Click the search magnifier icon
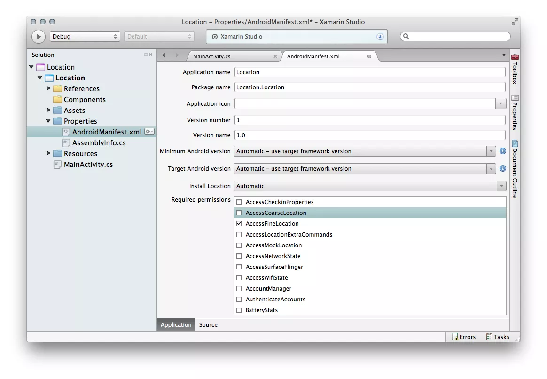Image resolution: width=547 pixels, height=379 pixels. (x=406, y=36)
